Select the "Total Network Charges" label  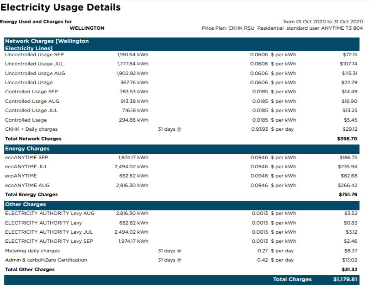click(33, 139)
